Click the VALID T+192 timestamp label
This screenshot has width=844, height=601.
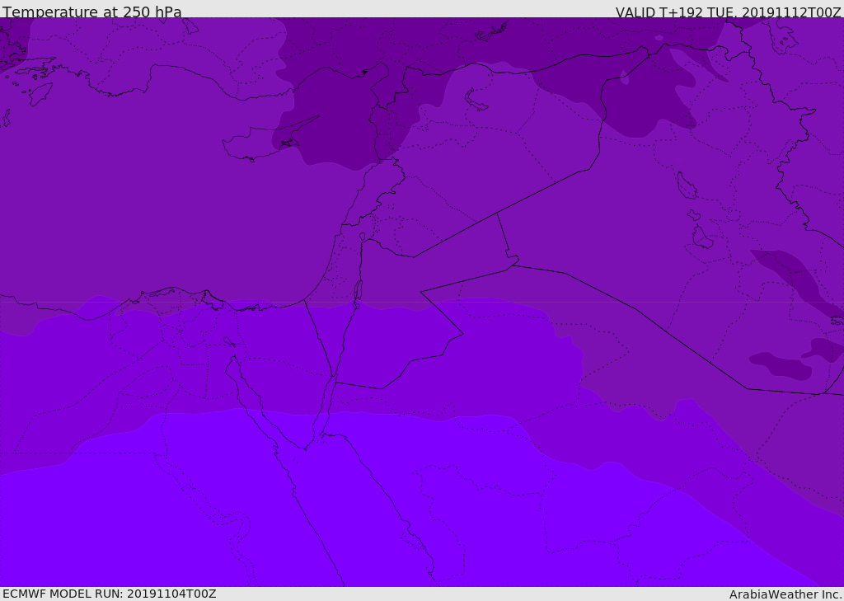[x=728, y=12]
